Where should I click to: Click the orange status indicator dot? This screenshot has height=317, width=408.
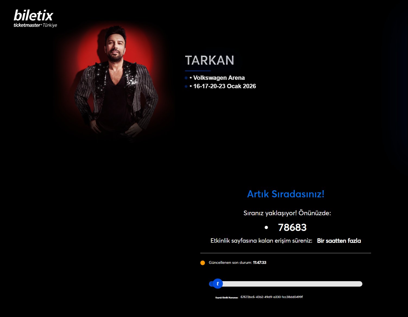pyautogui.click(x=203, y=263)
